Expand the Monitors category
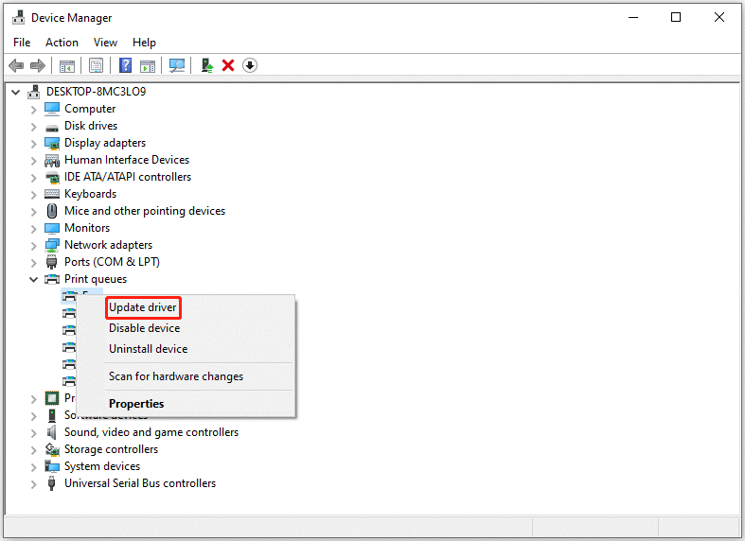Image resolution: width=745 pixels, height=541 pixels. pyautogui.click(x=33, y=229)
